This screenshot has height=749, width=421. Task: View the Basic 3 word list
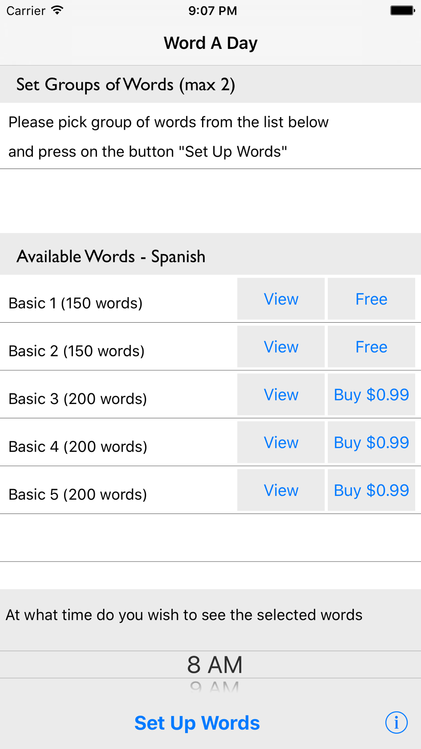pyautogui.click(x=281, y=395)
